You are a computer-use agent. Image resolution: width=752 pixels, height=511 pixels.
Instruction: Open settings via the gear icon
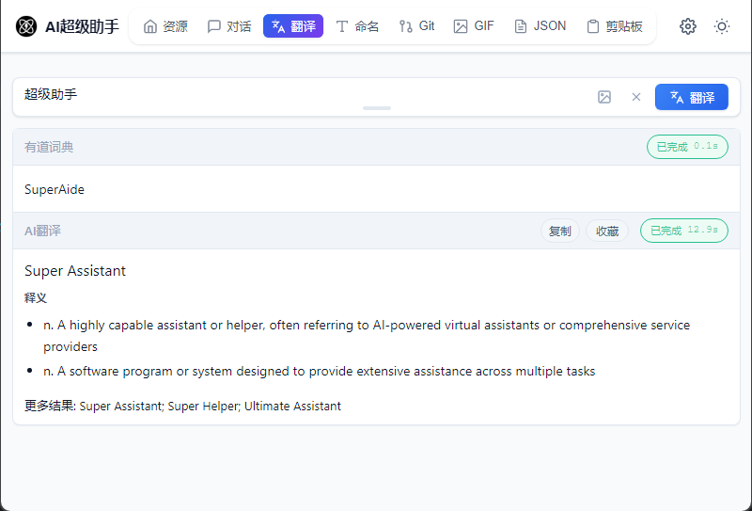tap(688, 26)
